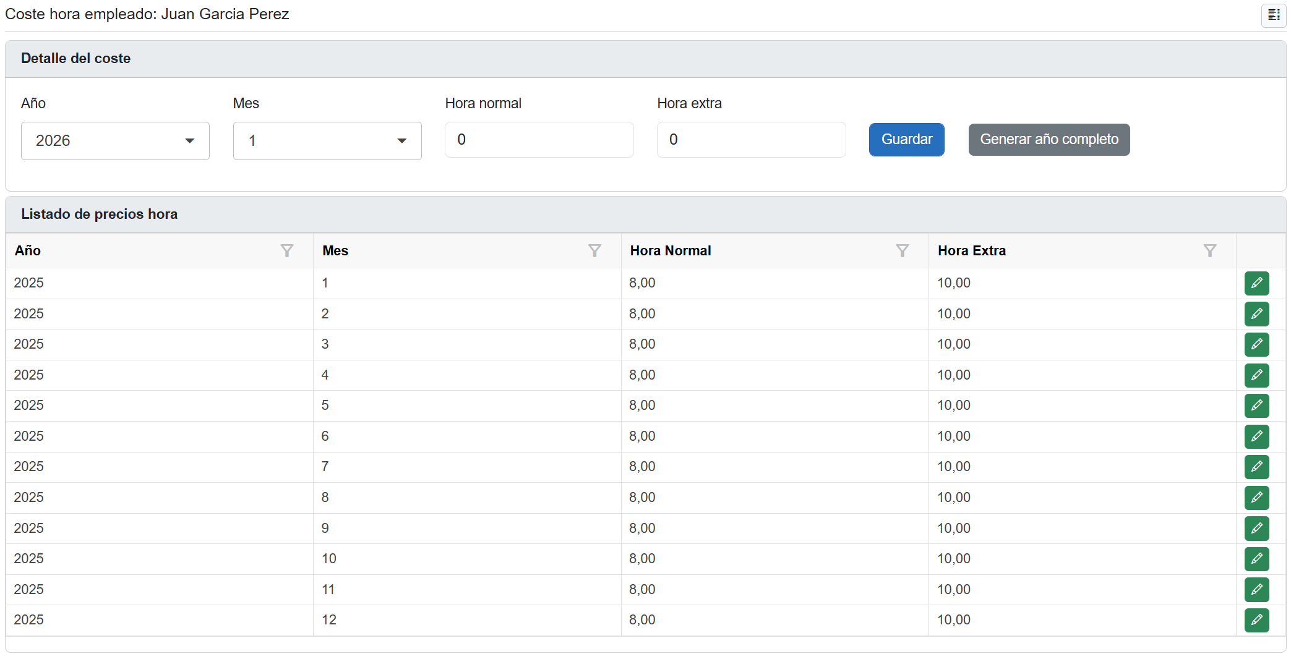Click Generar año completo button

point(1049,140)
